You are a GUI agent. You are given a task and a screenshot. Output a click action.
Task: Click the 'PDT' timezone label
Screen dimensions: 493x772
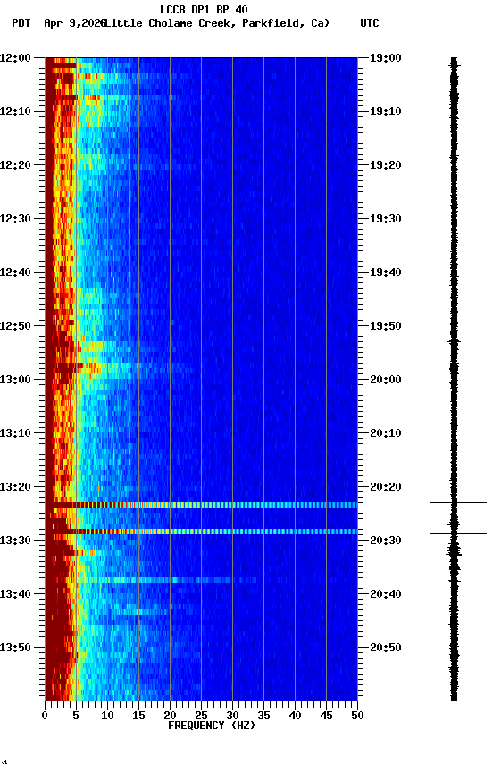point(21,23)
